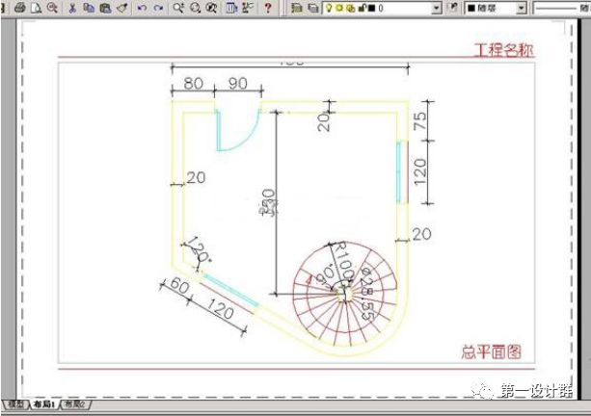The width and height of the screenshot is (591, 416).
Task: Toggle layer 0 freeze sun icon
Action: pos(339,8)
